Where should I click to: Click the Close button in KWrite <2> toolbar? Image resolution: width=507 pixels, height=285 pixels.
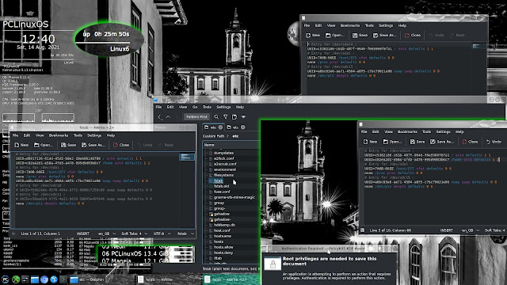point(121,145)
